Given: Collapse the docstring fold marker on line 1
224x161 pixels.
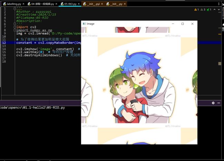Looking at the screenshot, I should click(x=14, y=8).
